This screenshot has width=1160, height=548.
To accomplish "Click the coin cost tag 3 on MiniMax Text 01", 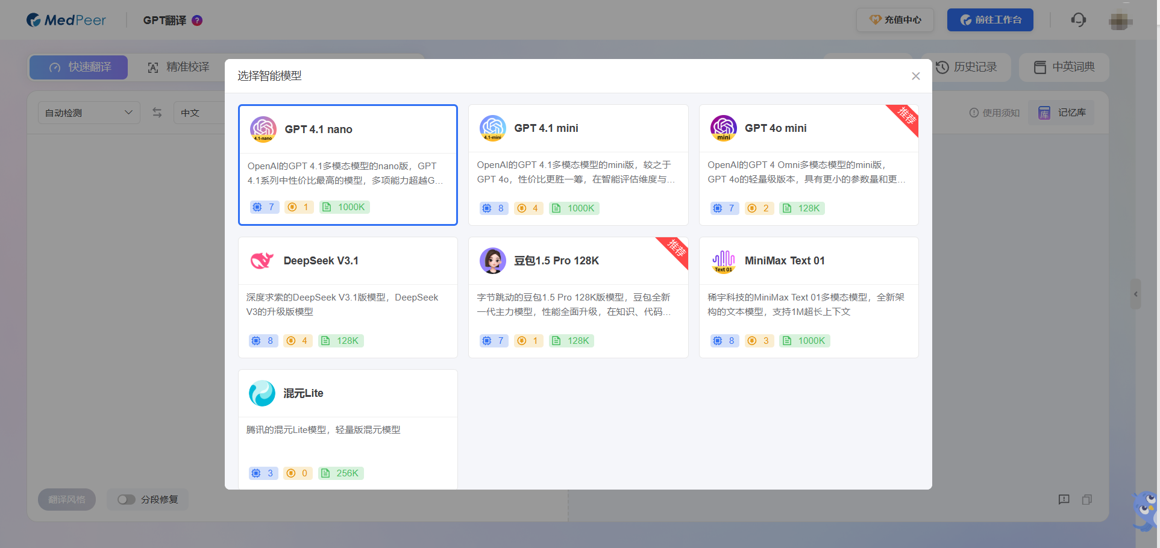I will tap(759, 341).
